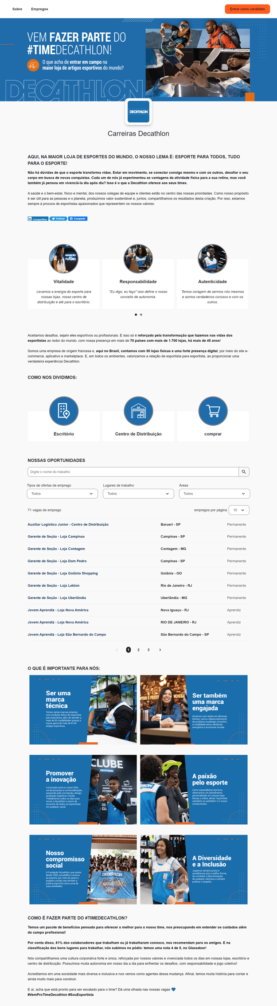Click the Carreiras Decathlon heading
The width and height of the screenshot is (277, 1006).
tap(138, 133)
